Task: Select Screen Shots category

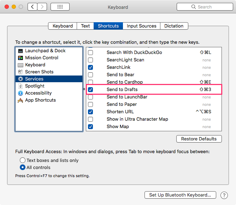Action: click(49, 72)
